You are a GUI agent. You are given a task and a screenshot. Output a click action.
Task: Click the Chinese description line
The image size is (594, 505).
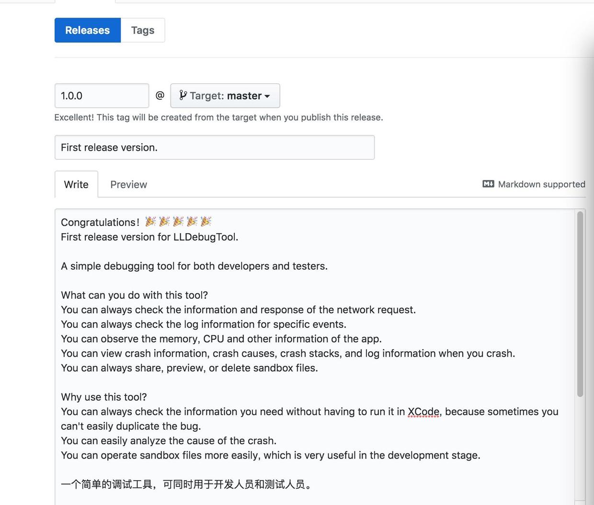(x=187, y=484)
